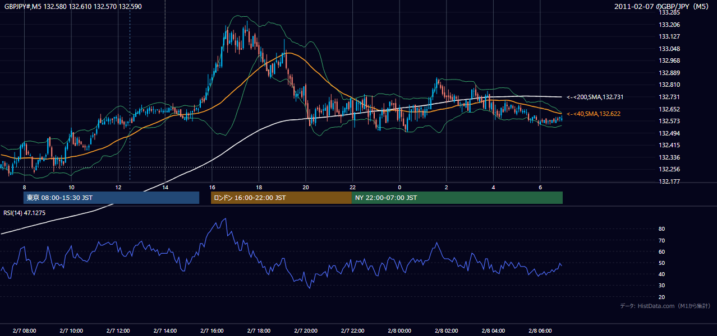Click the London 16:00-22:00 JST session bar

point(281,198)
